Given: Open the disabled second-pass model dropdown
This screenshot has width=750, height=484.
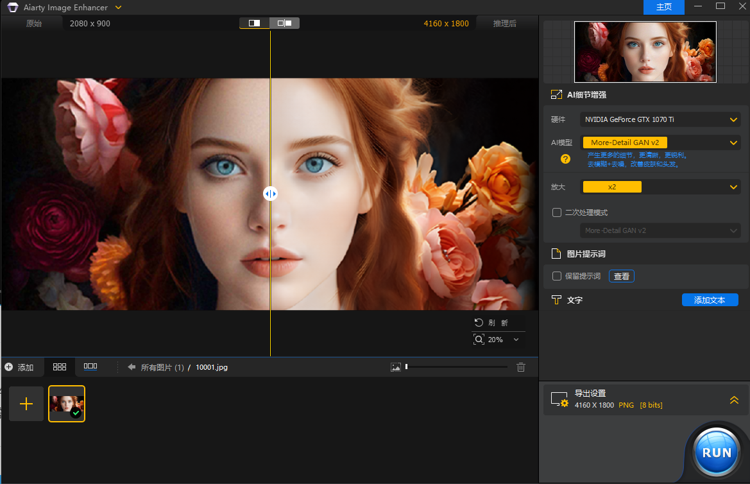Looking at the screenshot, I should pyautogui.click(x=660, y=230).
